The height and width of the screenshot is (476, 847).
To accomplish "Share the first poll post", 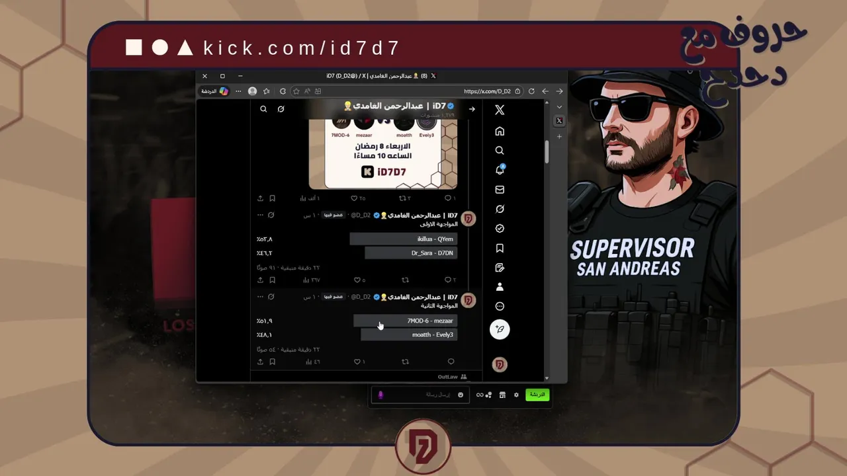I will 260,280.
